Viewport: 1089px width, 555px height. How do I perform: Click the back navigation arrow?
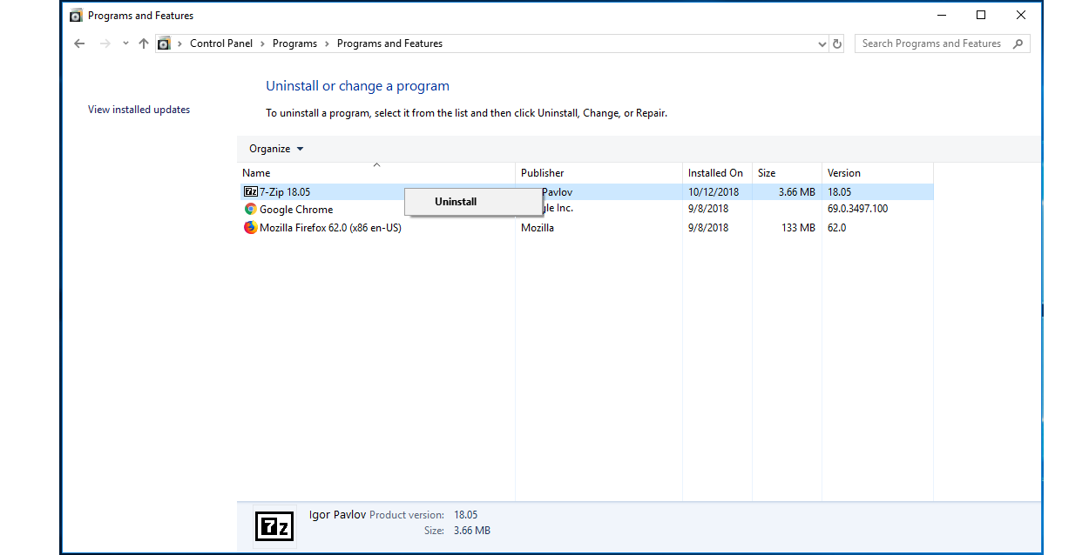(79, 43)
